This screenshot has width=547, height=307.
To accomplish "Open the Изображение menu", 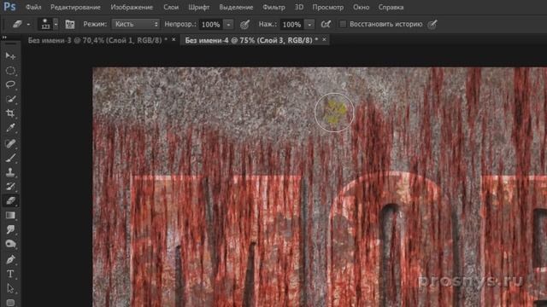I will pyautogui.click(x=132, y=7).
